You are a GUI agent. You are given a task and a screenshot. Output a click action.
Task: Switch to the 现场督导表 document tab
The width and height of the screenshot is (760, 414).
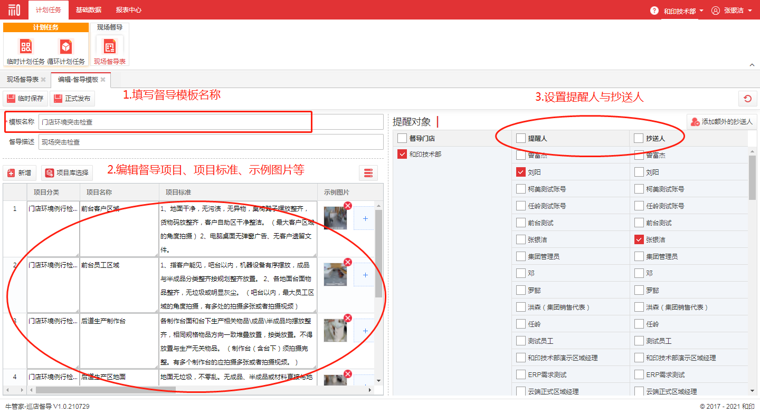[22, 80]
